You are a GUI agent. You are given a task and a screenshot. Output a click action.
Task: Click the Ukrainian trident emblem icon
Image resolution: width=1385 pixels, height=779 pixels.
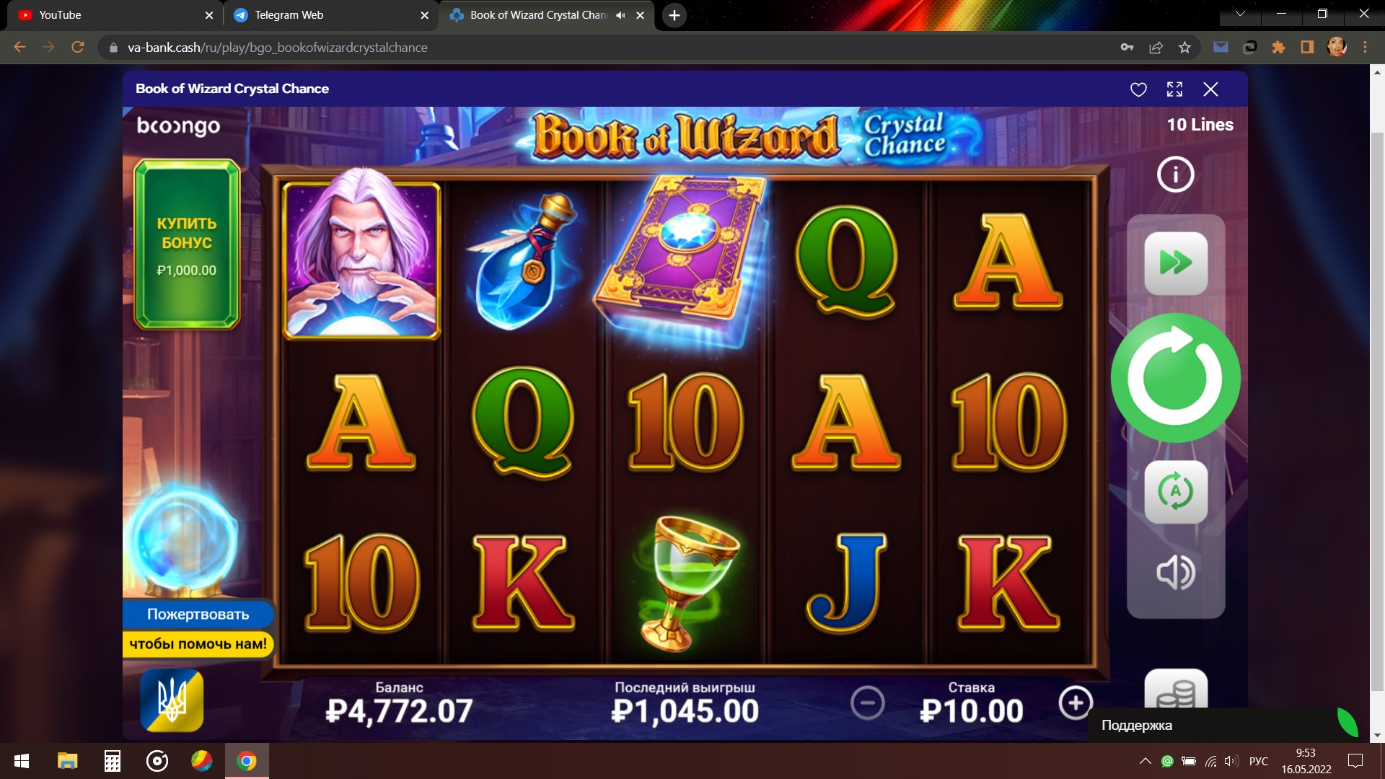point(172,700)
